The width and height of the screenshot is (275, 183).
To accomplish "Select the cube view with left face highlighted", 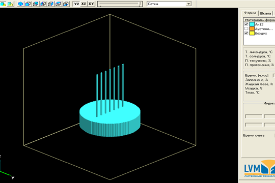I will pos(43,4).
